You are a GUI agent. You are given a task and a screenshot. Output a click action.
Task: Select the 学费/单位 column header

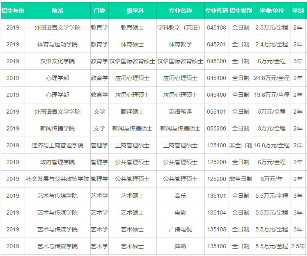(x=271, y=11)
